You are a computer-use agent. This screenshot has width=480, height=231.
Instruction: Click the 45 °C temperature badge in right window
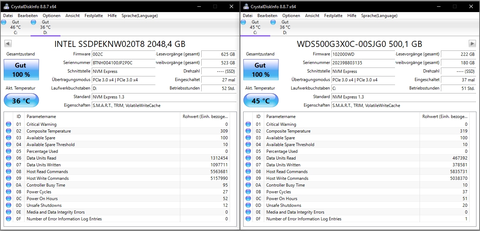(x=261, y=101)
